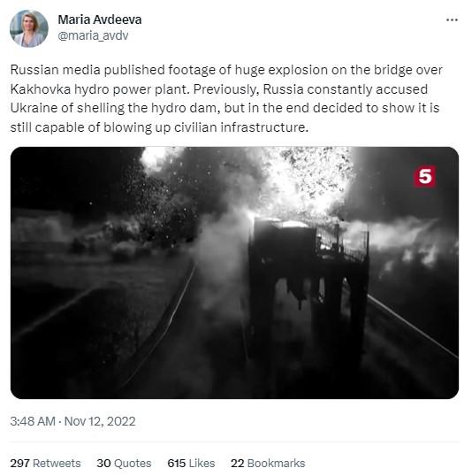Click the word Kakhovka in the tweet
This screenshot has height=476, width=472.
(41, 89)
